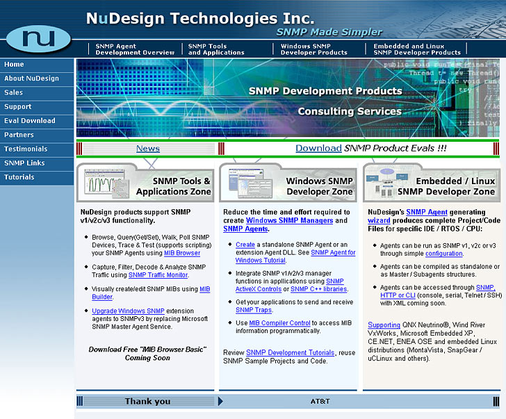
Task: Open MIB Compiler Control link
Action: [280, 323]
